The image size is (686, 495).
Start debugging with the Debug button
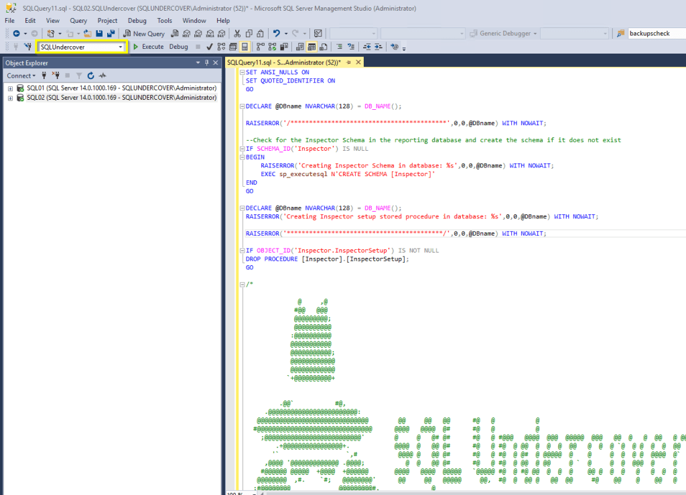click(x=178, y=47)
